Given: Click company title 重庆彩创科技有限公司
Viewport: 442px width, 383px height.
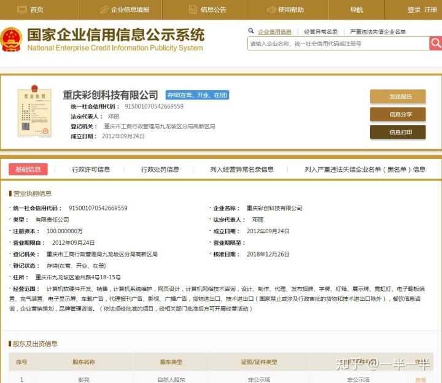Looking at the screenshot, I should point(110,95).
